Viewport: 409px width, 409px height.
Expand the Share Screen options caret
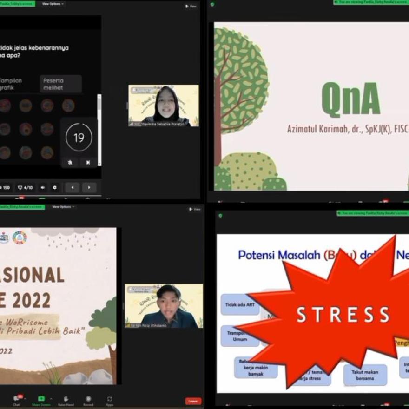51,399
